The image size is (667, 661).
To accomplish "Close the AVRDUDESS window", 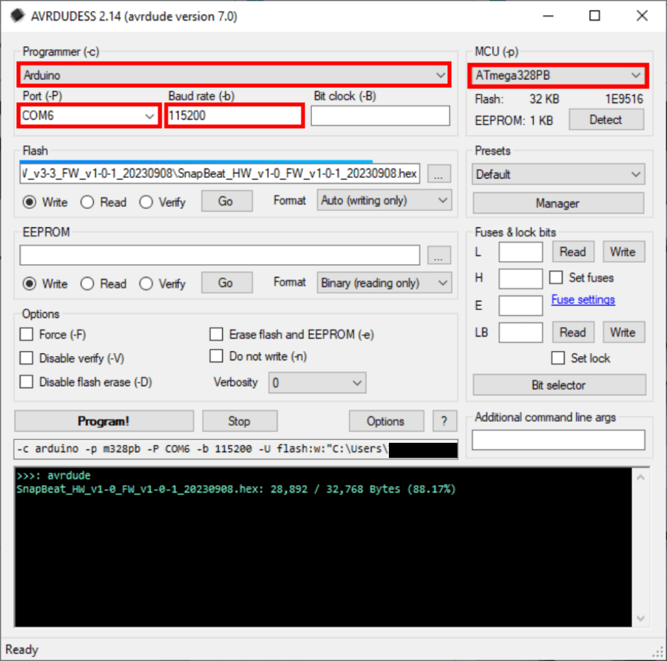I will click(642, 16).
